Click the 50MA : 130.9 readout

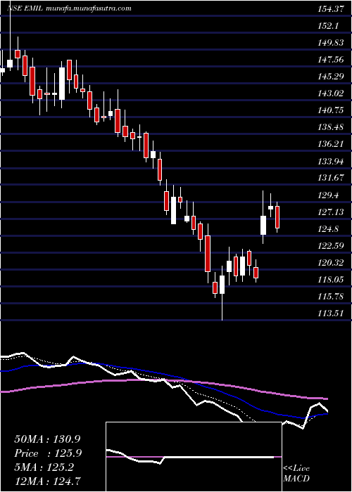point(48,439)
